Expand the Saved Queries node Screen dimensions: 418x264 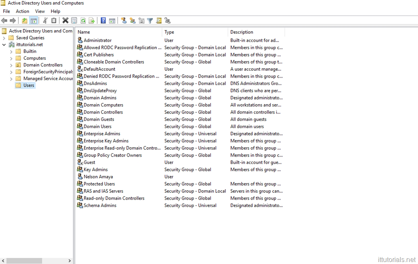tap(4, 38)
